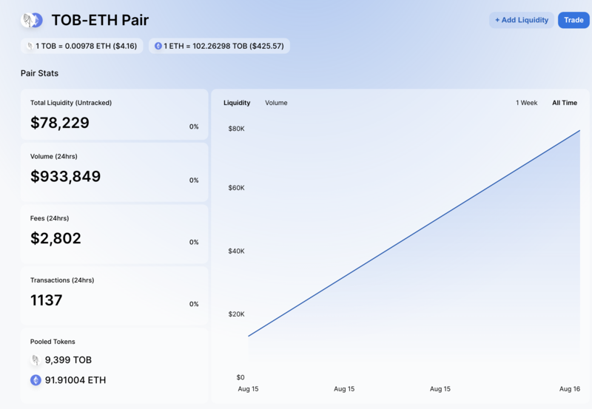592x409 pixels.
Task: Click the TOB icon in price pill
Action: click(x=30, y=46)
